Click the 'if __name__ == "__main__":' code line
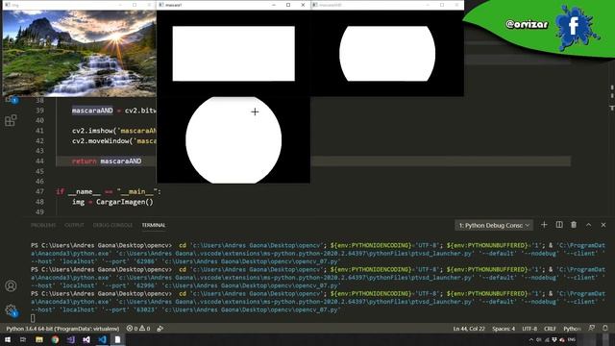615x346 pixels. click(x=109, y=192)
